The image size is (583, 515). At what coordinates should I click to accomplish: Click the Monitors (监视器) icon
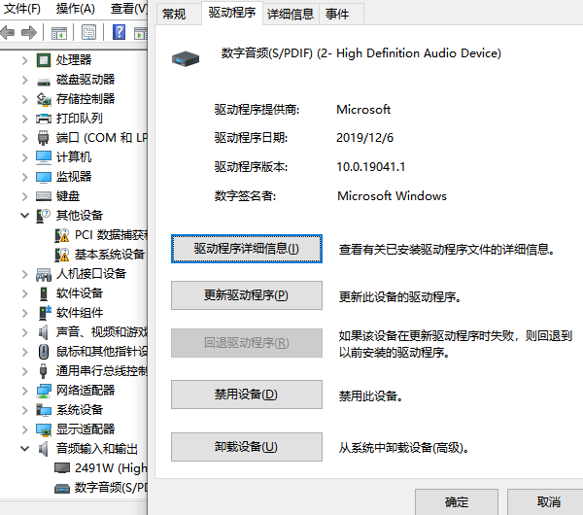pos(44,177)
